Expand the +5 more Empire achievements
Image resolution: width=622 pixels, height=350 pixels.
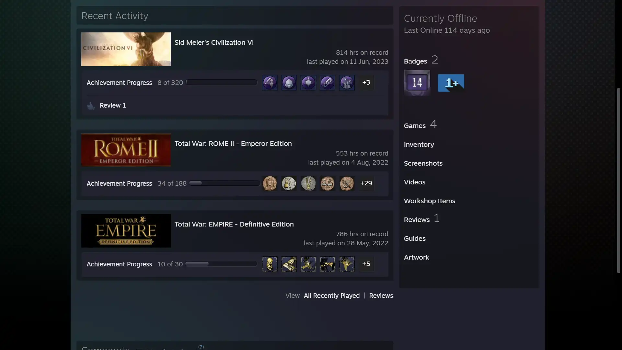pos(366,264)
